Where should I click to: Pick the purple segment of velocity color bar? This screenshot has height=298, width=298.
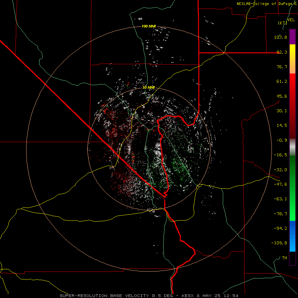click(x=292, y=37)
